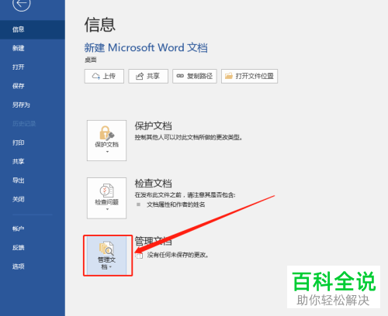Click the folder icon in 打开文件位置

point(229,76)
